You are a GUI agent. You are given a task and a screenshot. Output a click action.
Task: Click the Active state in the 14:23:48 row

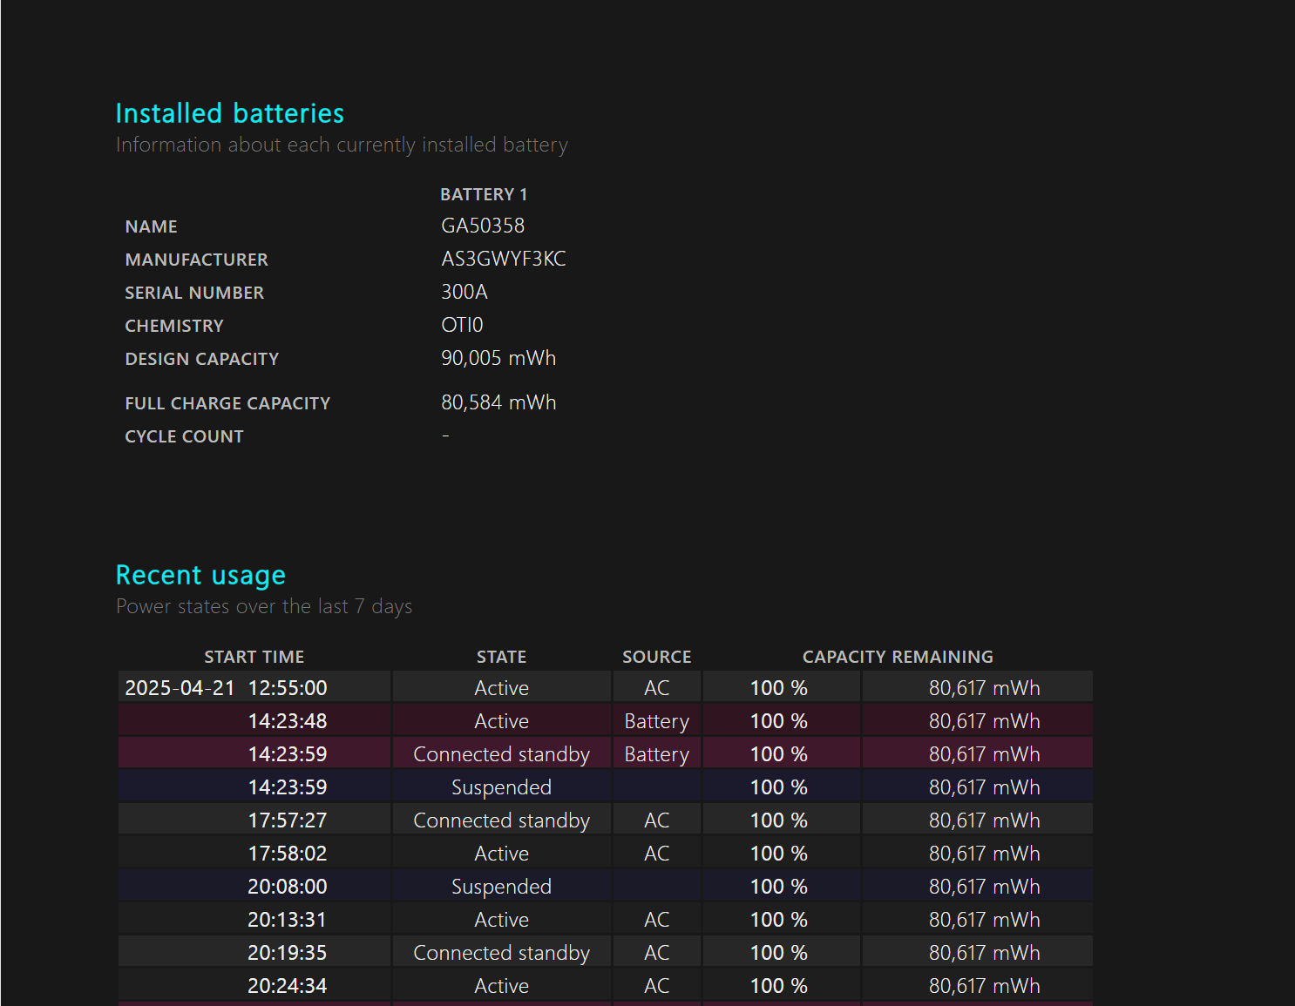coord(502,721)
